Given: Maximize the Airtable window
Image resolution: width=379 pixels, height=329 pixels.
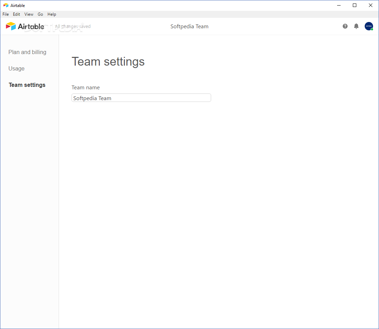Looking at the screenshot, I should [x=355, y=5].
